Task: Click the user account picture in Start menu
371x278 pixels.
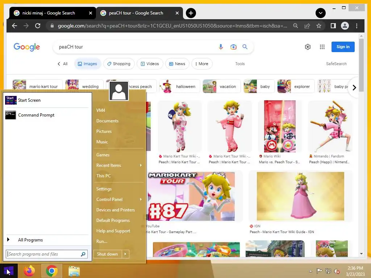Action: point(119,91)
